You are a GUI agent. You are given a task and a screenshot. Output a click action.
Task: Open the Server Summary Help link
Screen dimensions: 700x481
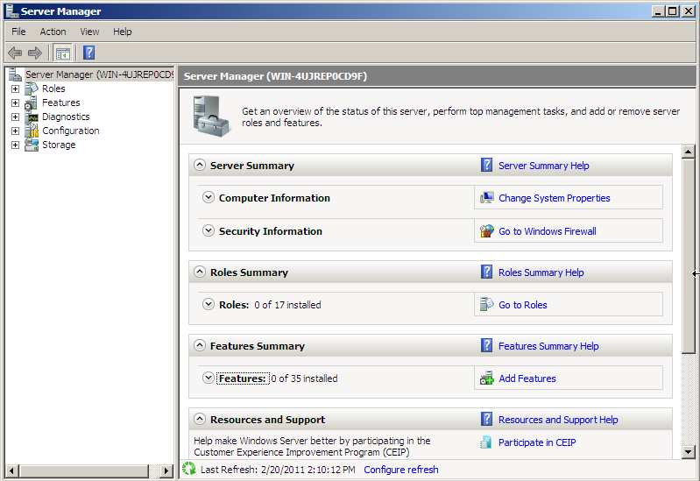(x=543, y=166)
